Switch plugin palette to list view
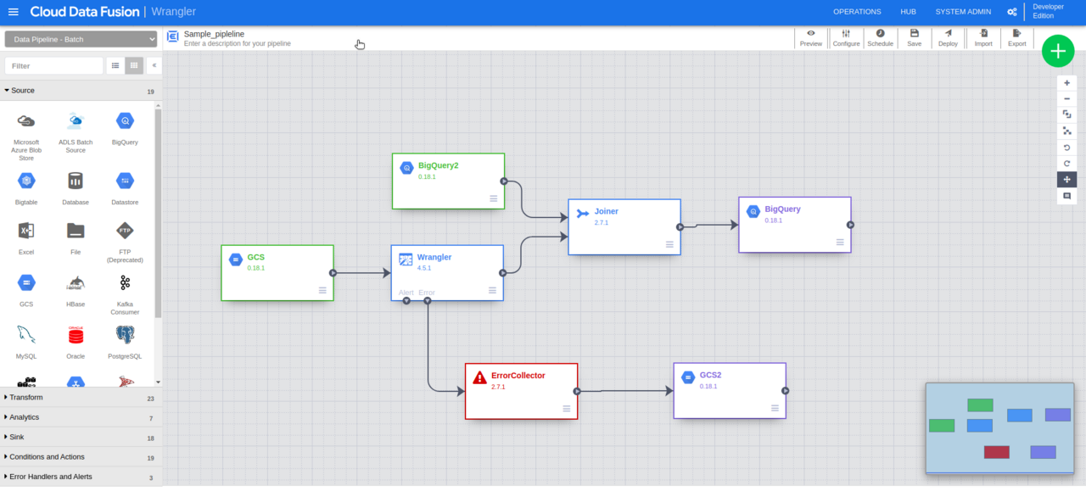The height and width of the screenshot is (491, 1086). point(115,65)
